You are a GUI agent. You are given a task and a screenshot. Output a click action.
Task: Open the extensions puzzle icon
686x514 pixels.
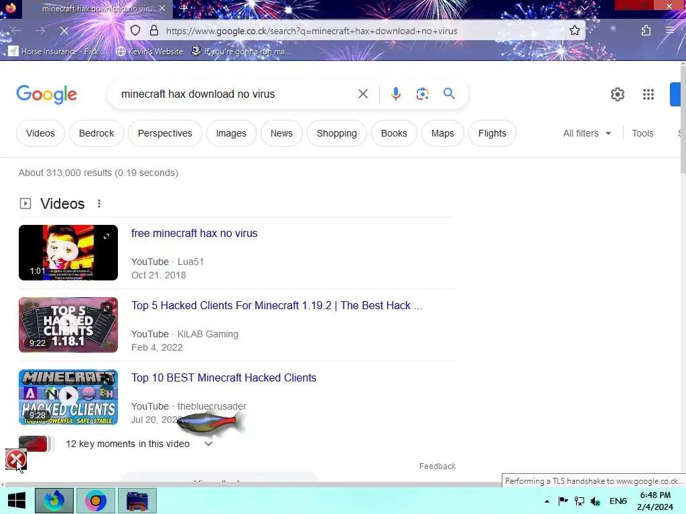click(x=646, y=31)
